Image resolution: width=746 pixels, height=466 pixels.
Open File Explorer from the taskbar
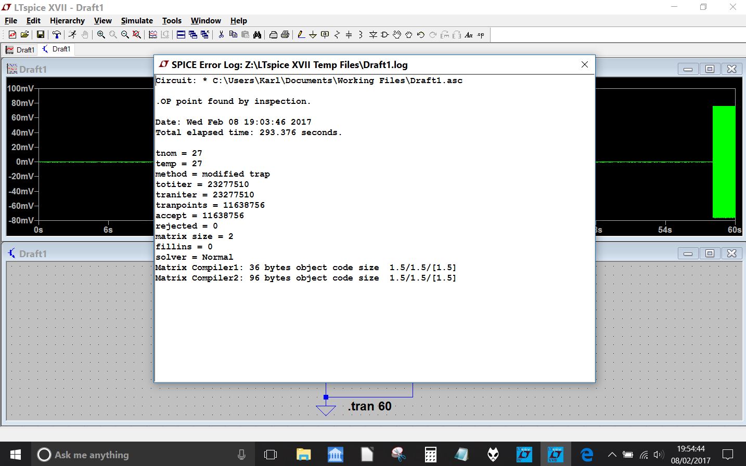pyautogui.click(x=303, y=455)
